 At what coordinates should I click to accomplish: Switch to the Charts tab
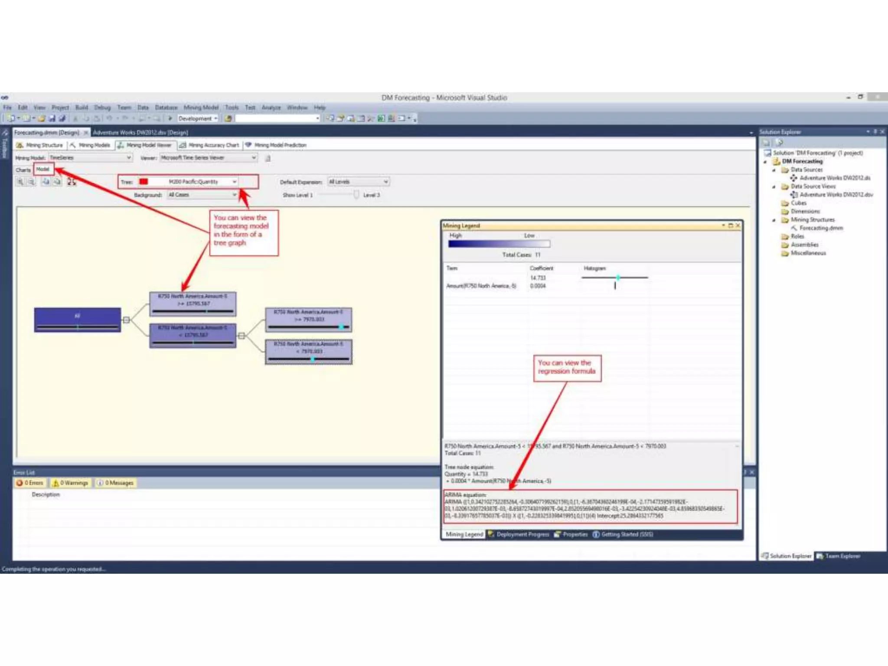[x=23, y=170]
